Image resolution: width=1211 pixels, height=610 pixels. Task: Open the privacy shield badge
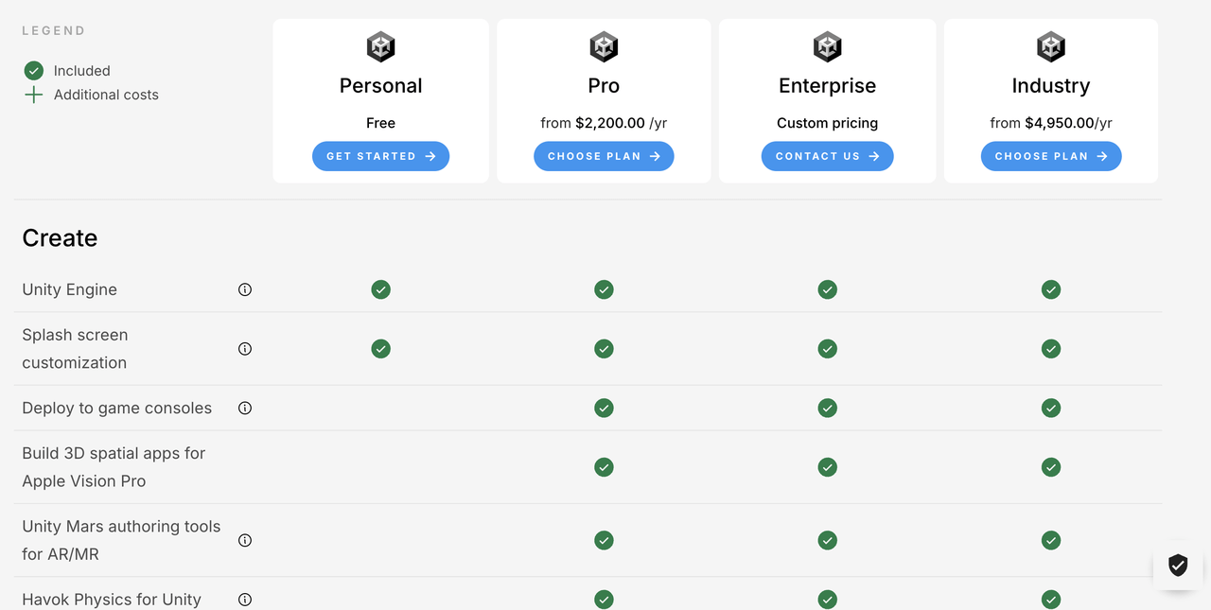1178,566
